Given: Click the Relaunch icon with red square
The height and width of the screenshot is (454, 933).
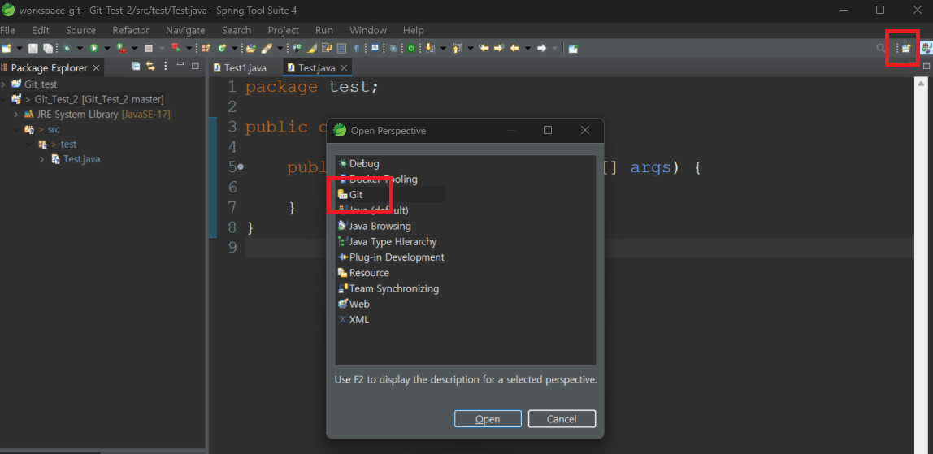Looking at the screenshot, I should (176, 48).
